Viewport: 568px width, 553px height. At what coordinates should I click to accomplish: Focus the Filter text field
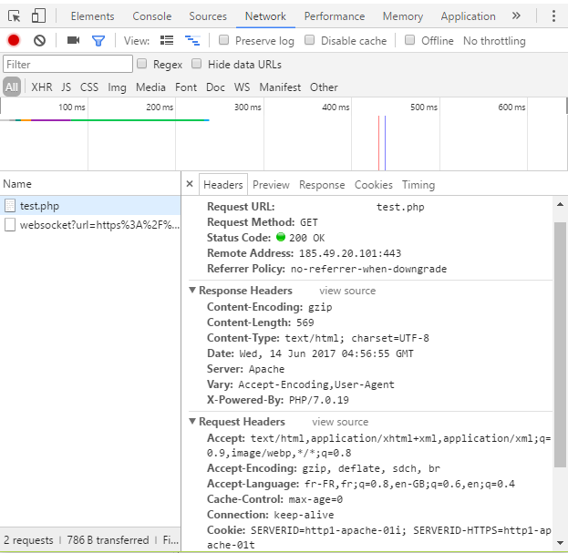coord(67,64)
